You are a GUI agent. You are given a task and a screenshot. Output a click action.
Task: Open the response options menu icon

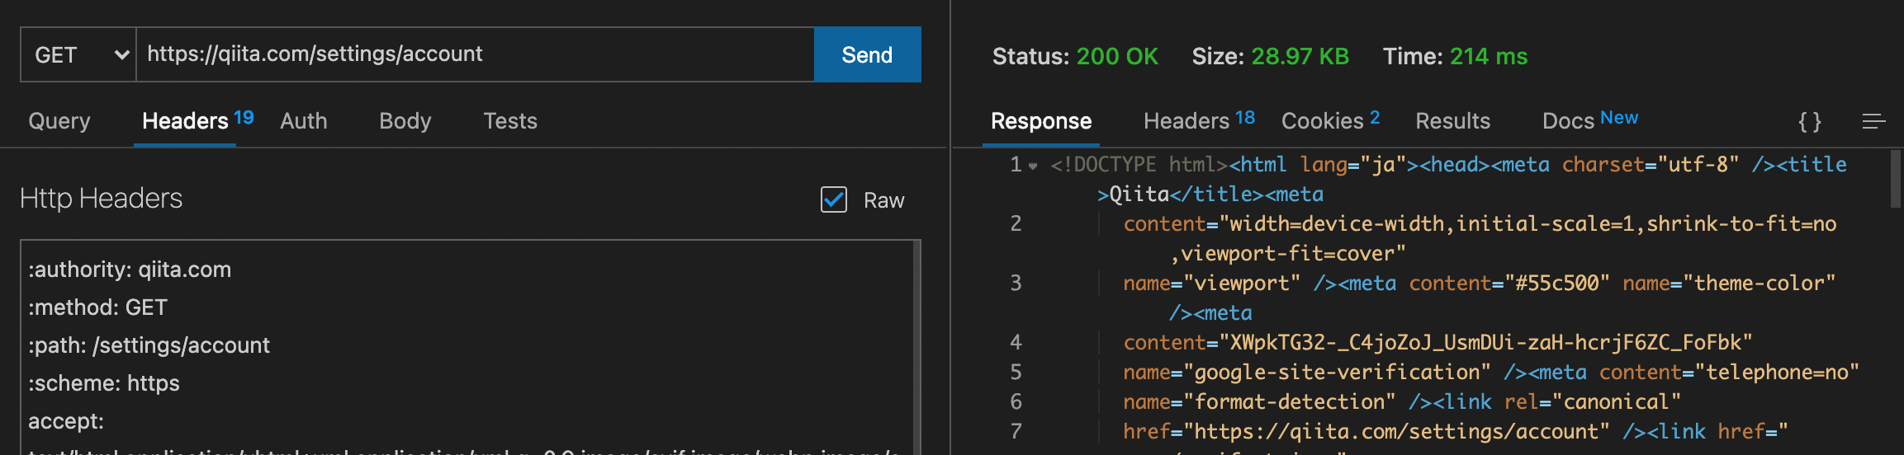click(x=1873, y=122)
